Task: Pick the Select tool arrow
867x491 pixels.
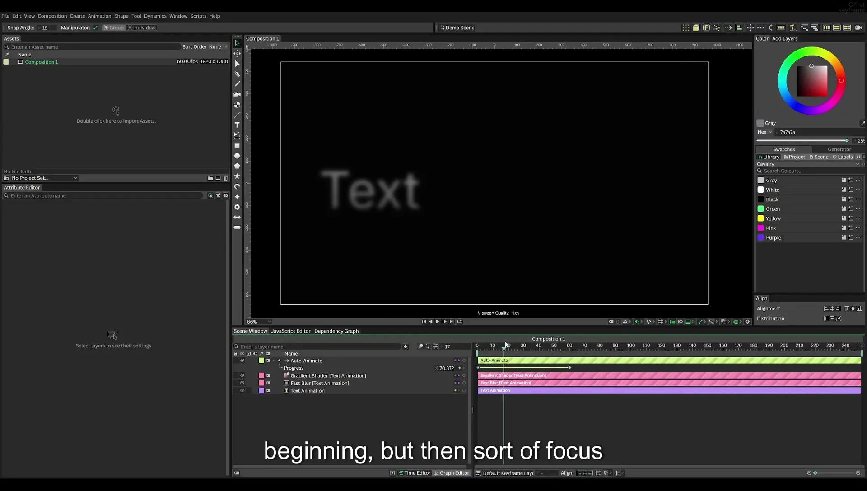Action: pos(237,43)
